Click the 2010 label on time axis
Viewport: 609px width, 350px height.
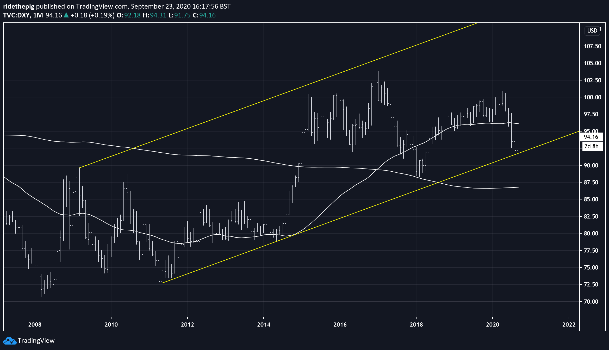(x=111, y=324)
